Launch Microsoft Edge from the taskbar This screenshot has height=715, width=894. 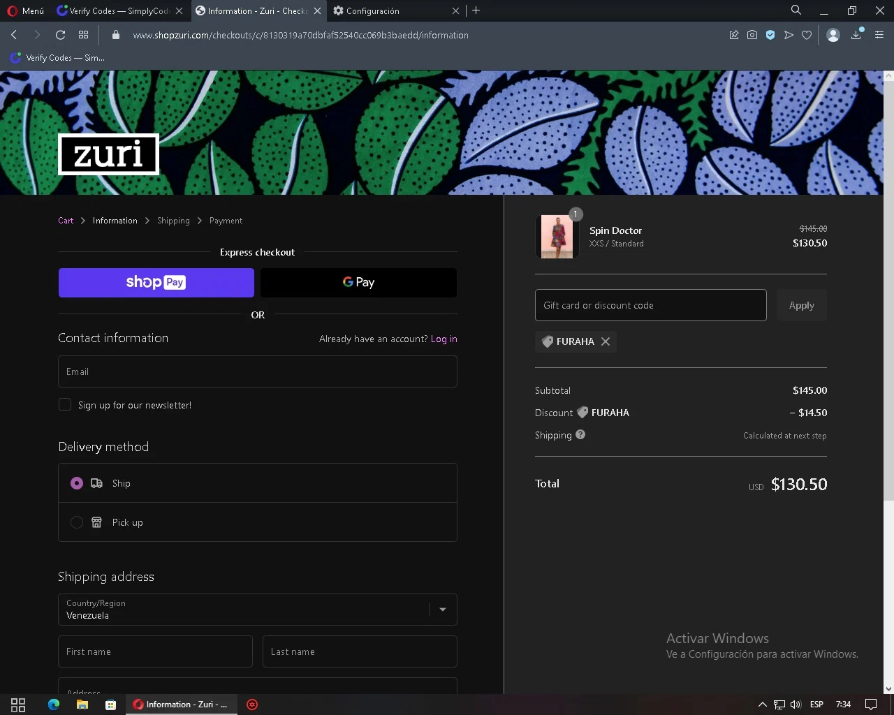tap(54, 705)
